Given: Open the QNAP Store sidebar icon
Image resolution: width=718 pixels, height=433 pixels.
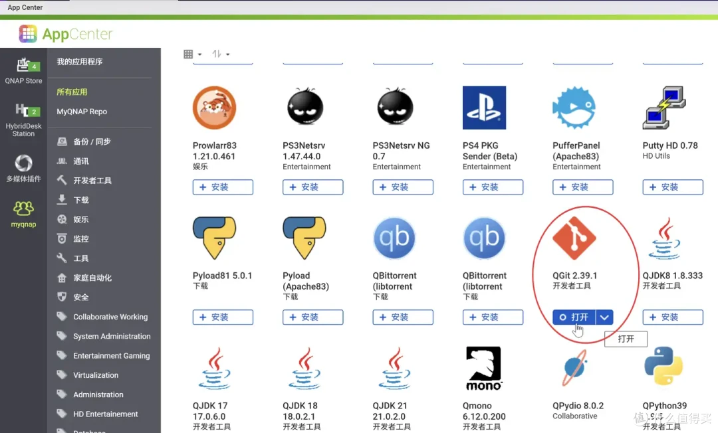Looking at the screenshot, I should point(23,71).
